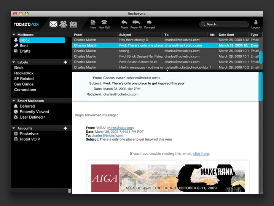Click the sidebar resize grip icon
The height and width of the screenshot is (206, 274).
[69, 191]
